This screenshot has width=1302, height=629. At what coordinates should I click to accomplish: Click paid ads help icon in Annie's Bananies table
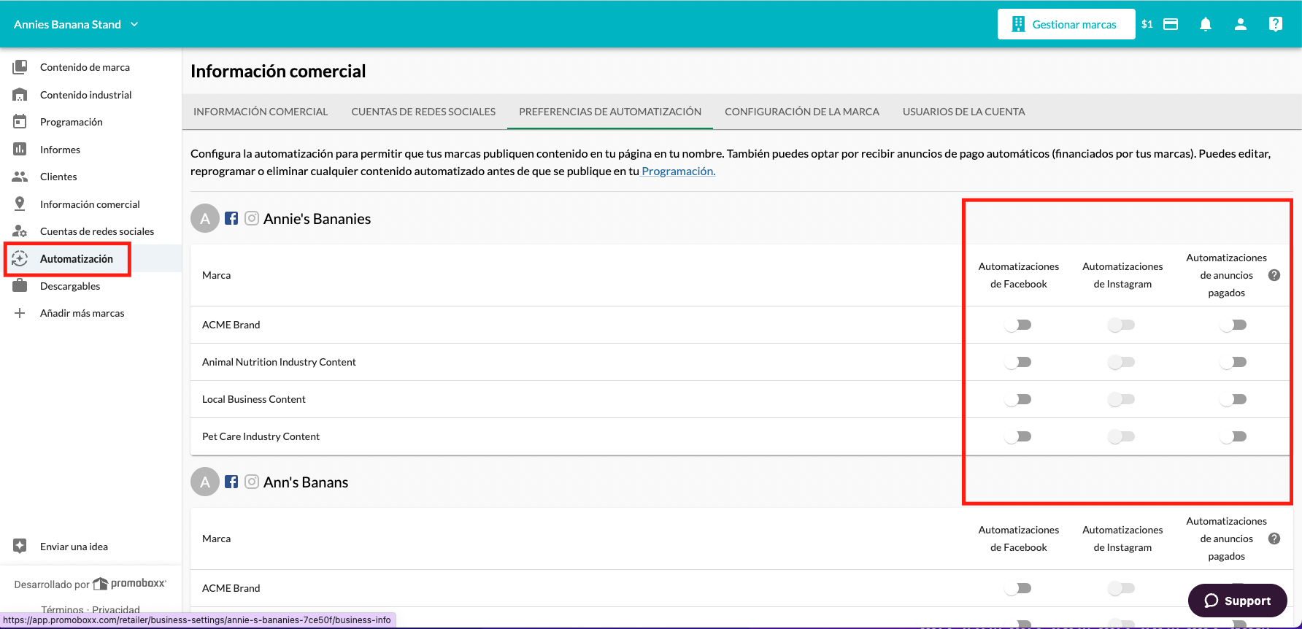tap(1274, 275)
